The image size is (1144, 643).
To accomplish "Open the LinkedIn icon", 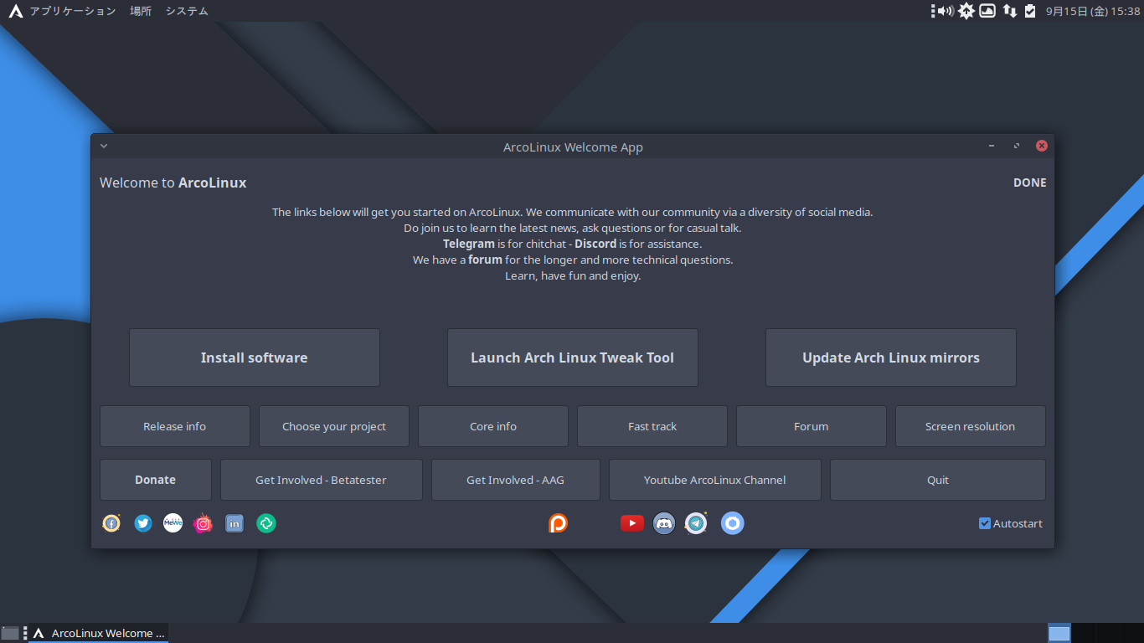I will [234, 523].
